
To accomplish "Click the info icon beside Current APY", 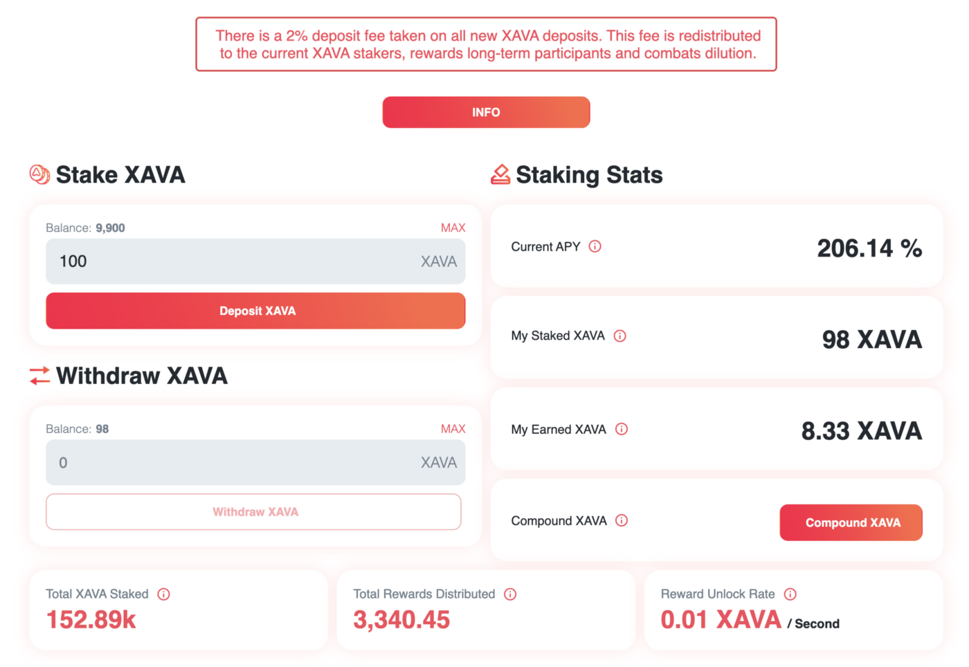I will tap(595, 246).
